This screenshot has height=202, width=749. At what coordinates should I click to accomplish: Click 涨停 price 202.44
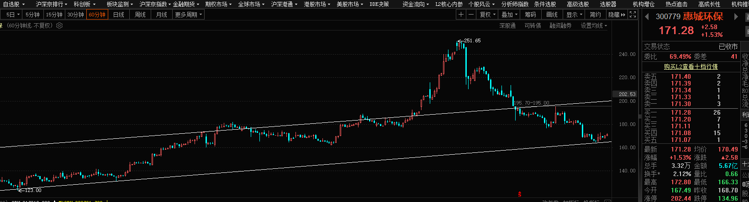[680, 199]
